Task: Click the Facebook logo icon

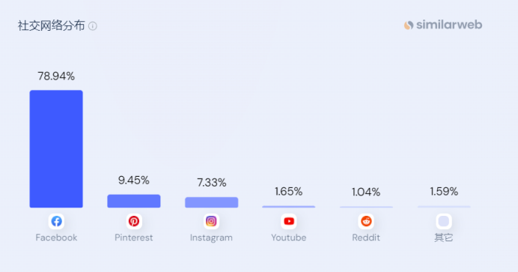Action: 56,221
